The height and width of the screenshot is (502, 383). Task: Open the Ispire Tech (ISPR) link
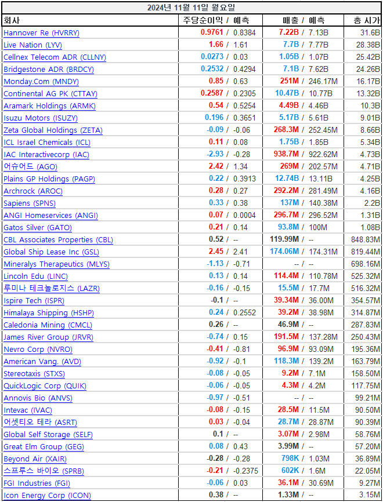point(34,300)
